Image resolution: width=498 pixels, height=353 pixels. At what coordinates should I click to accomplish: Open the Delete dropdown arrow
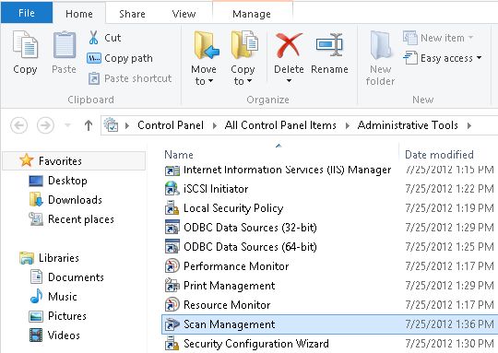[x=289, y=81]
